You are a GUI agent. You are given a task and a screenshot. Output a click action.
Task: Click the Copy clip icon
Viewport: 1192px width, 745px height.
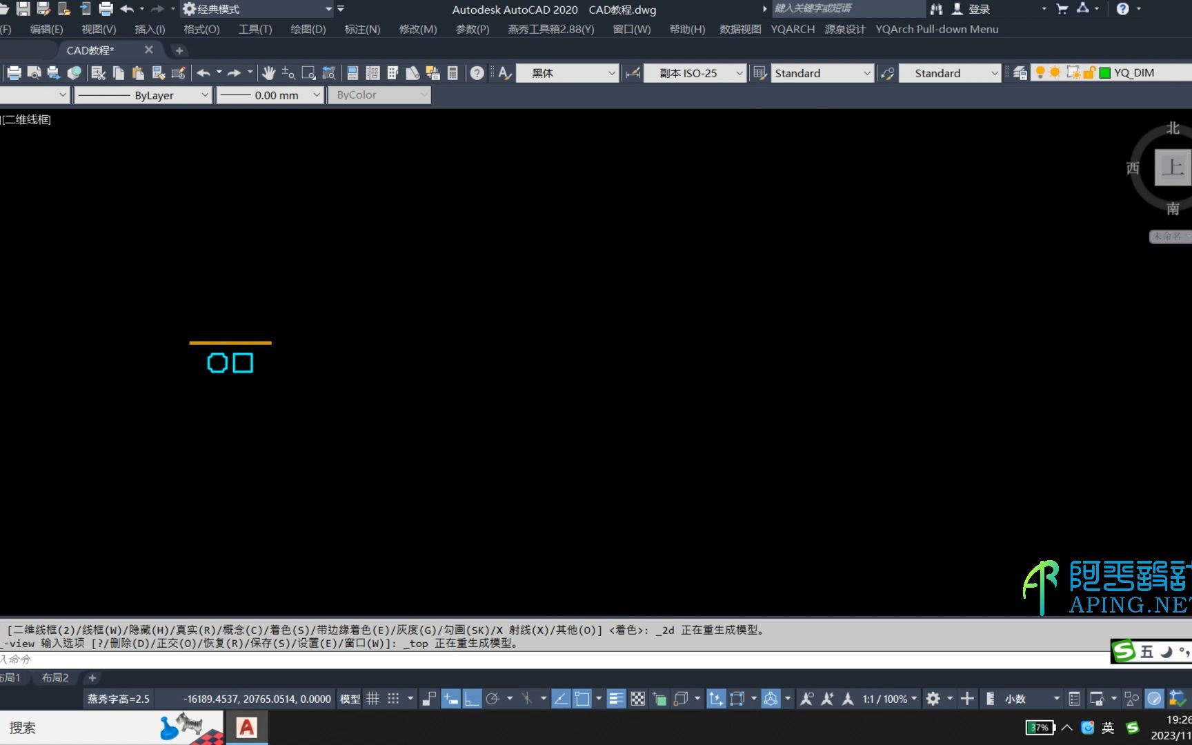(119, 73)
